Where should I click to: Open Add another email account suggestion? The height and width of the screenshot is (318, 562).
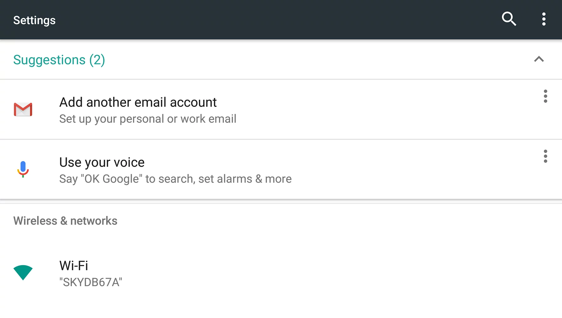pos(138,102)
